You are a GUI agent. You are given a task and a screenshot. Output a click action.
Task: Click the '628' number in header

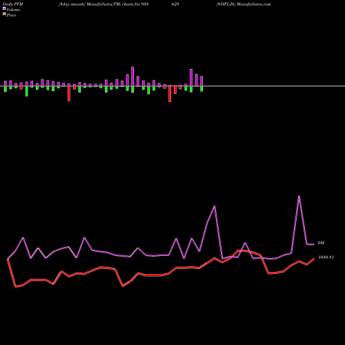pos(175,4)
